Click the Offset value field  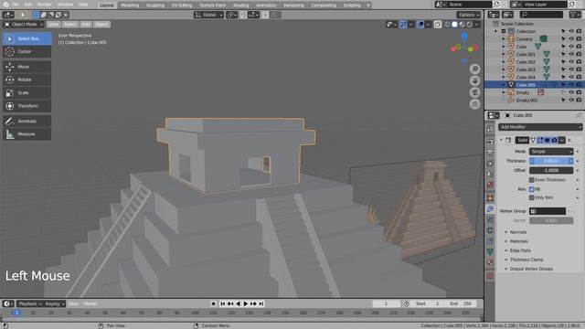pos(551,170)
